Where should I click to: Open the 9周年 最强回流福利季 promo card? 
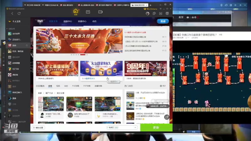(146, 70)
